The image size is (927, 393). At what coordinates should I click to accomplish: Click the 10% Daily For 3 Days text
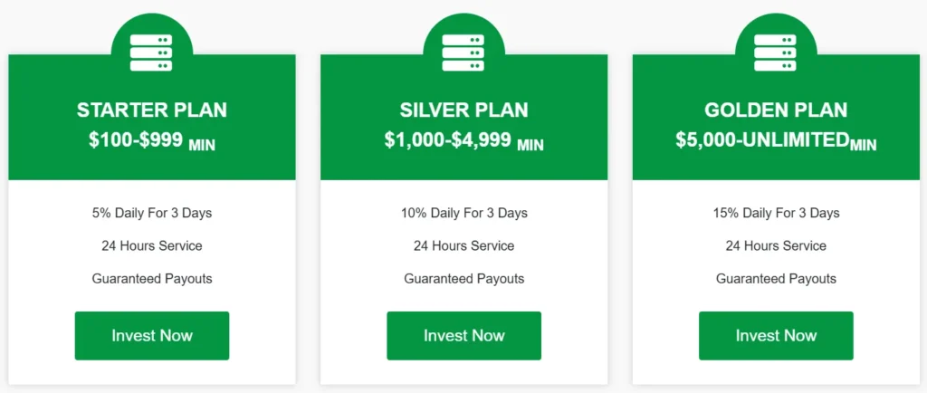click(x=463, y=214)
